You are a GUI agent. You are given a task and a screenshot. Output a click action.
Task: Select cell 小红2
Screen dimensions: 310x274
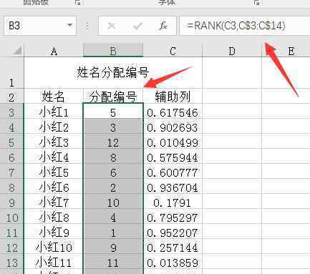click(x=54, y=126)
